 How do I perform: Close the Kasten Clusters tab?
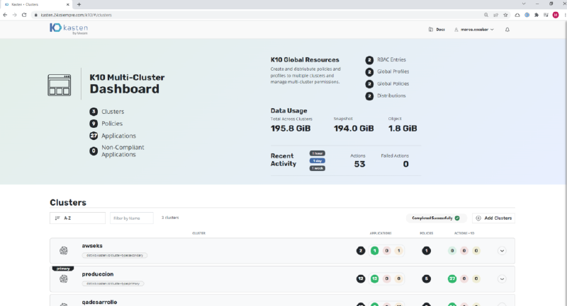(67, 4)
